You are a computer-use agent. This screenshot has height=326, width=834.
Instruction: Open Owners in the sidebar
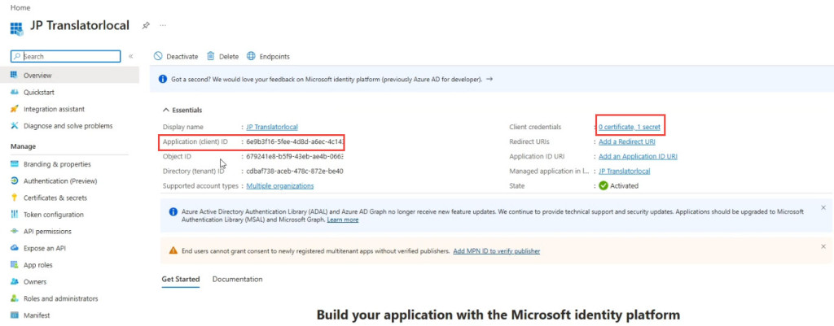pyautogui.click(x=35, y=282)
